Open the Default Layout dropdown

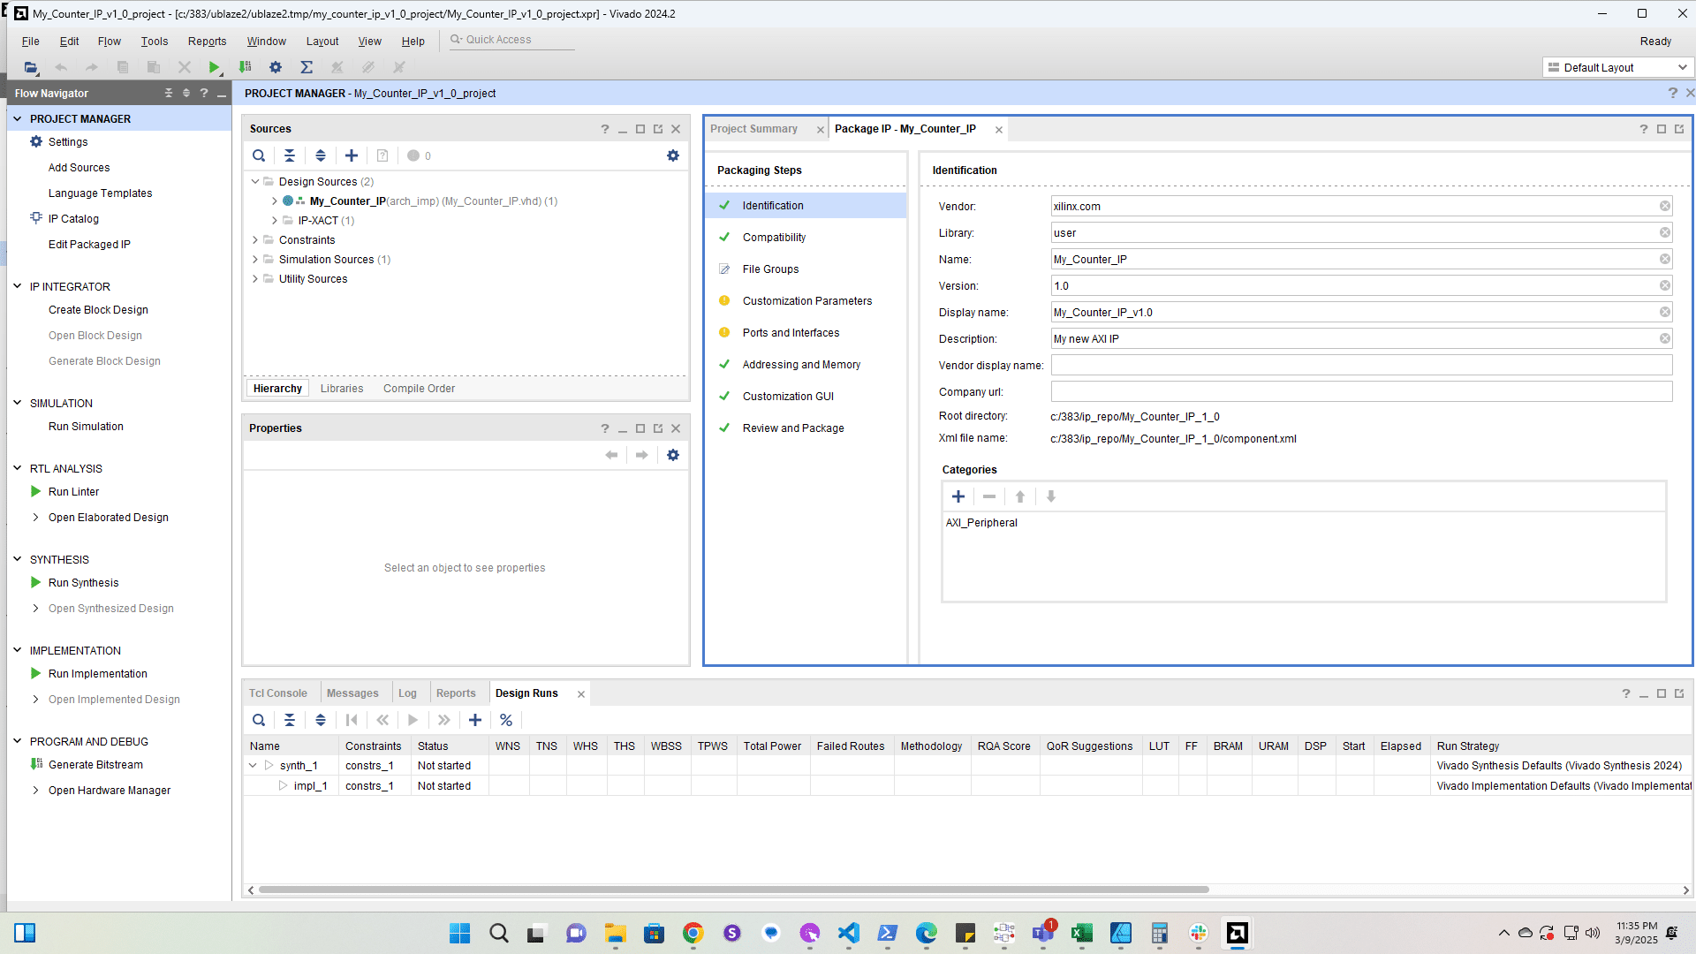click(x=1618, y=67)
